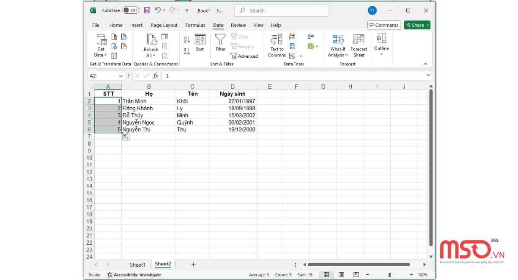Click the Refresh All icon

pos(151,46)
